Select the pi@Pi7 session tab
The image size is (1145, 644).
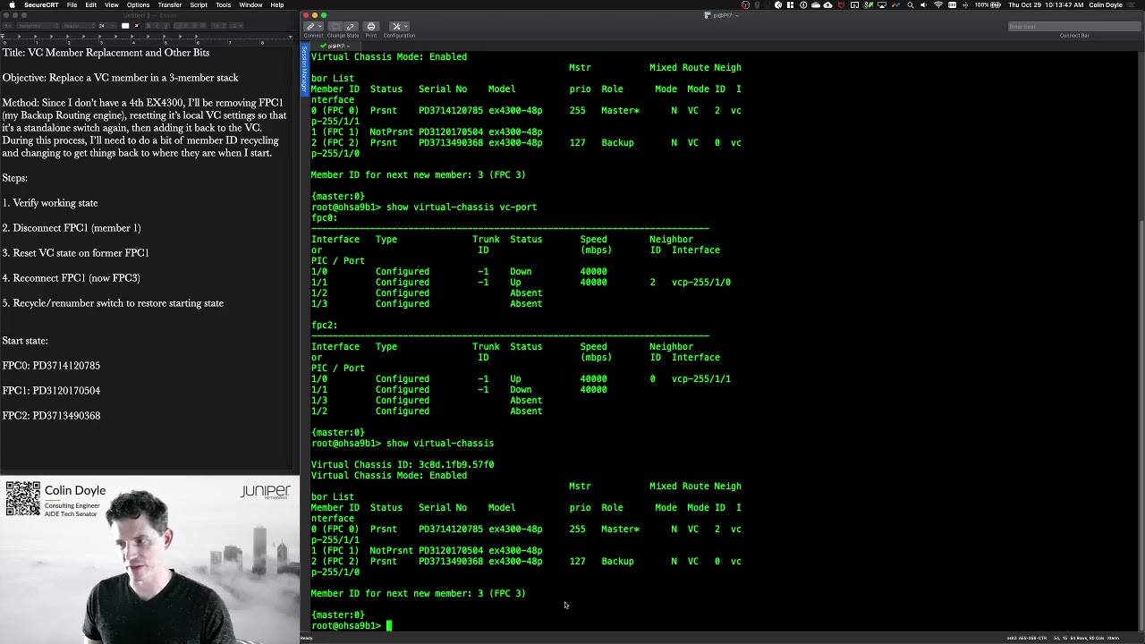pos(336,47)
